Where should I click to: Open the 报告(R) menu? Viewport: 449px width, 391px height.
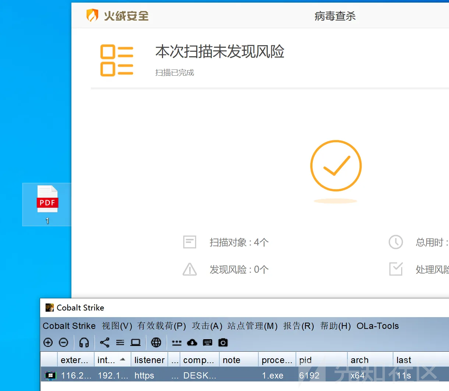pos(298,326)
